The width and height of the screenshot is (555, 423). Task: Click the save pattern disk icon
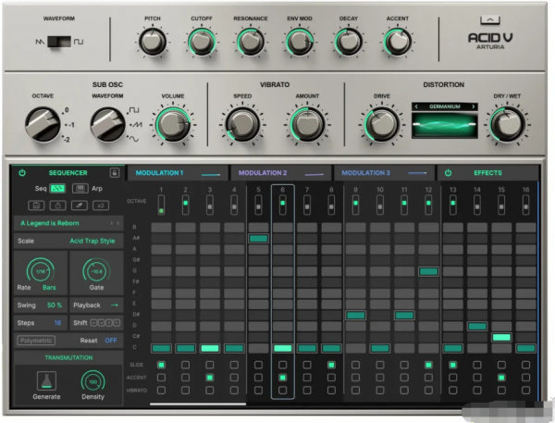(x=36, y=205)
